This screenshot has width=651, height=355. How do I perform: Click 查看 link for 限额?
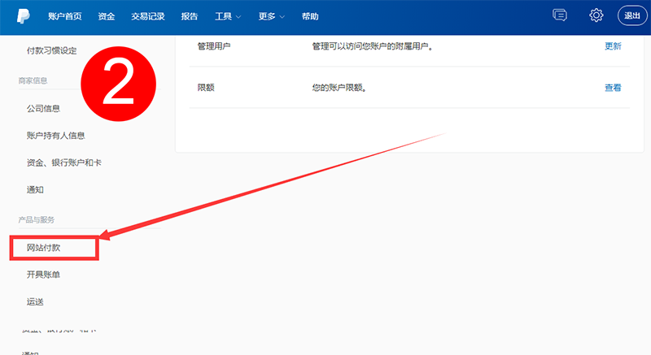[x=613, y=88]
